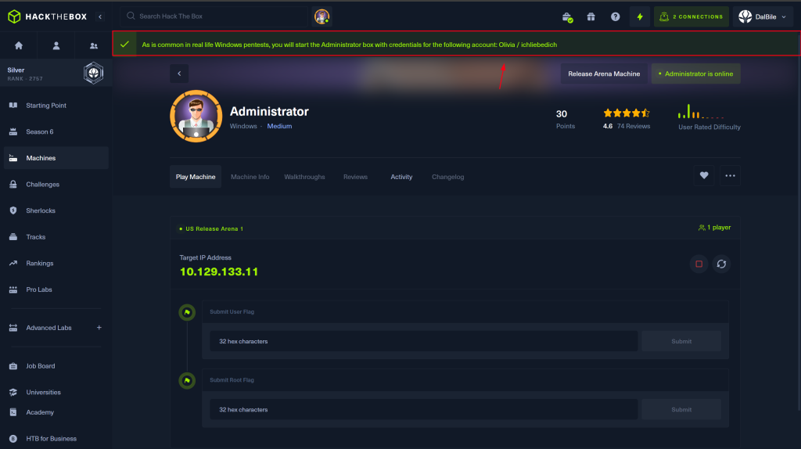The image size is (801, 449).
Task: Submit the user flag
Action: [681, 341]
